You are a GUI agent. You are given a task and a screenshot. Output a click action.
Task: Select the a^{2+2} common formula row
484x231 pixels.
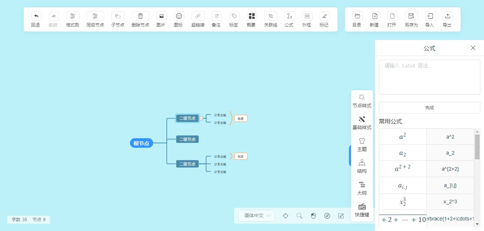(x=426, y=169)
